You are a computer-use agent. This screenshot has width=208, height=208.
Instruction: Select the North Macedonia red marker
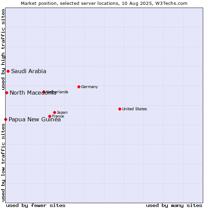7,93
